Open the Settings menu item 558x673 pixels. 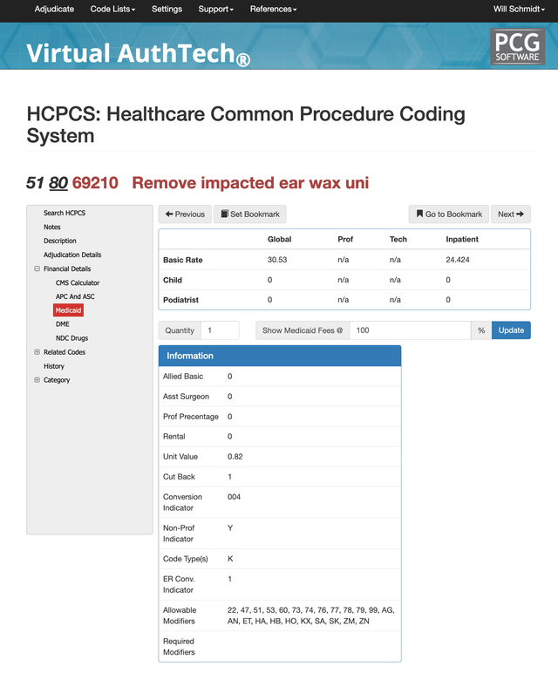tap(167, 9)
